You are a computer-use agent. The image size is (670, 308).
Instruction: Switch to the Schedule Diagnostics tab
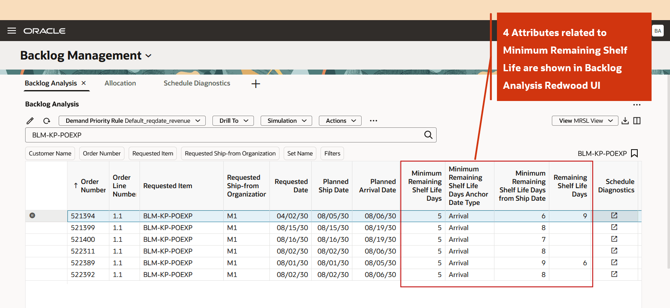197,83
